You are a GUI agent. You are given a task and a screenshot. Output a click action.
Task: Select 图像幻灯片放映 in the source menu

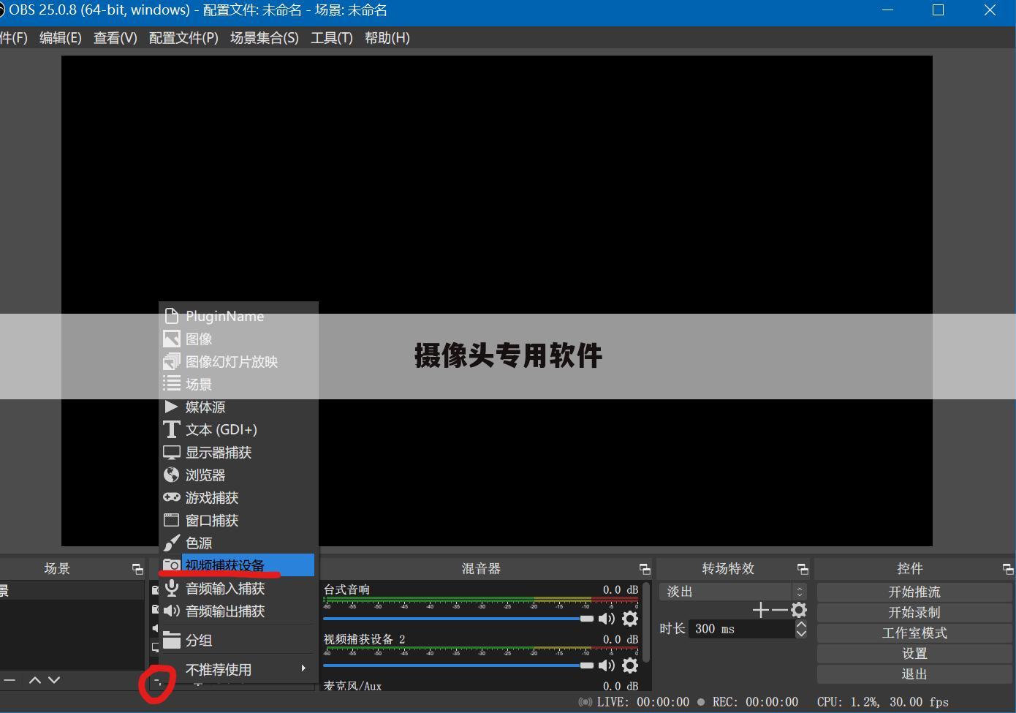238,361
